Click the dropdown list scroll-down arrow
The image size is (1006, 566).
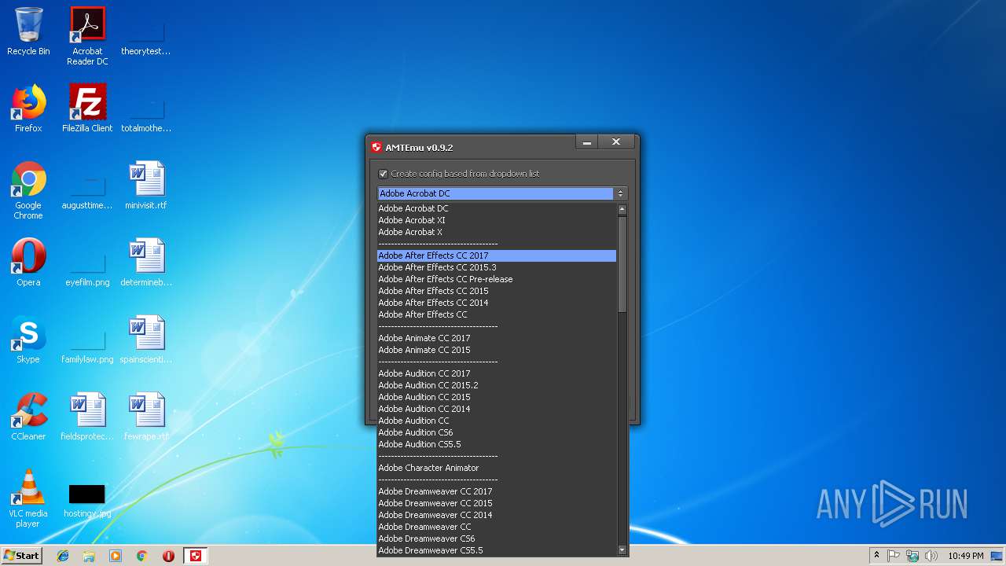point(622,550)
